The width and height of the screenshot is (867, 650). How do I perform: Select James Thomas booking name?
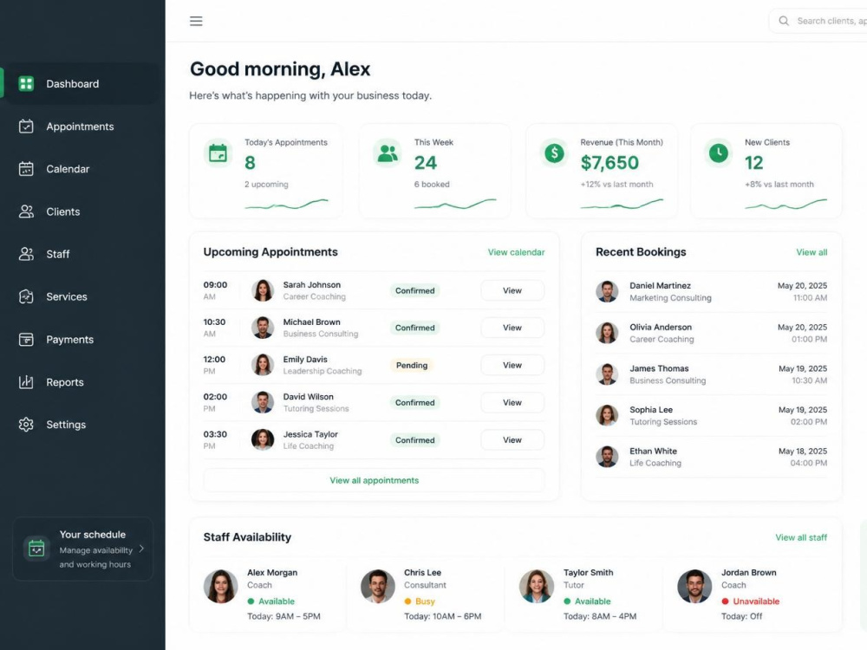(x=659, y=368)
